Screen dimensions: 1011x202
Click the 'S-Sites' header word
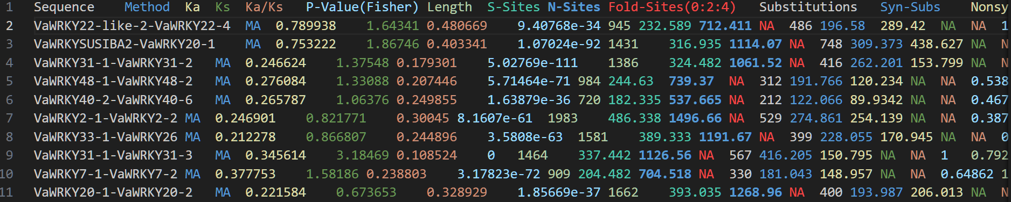click(x=514, y=7)
